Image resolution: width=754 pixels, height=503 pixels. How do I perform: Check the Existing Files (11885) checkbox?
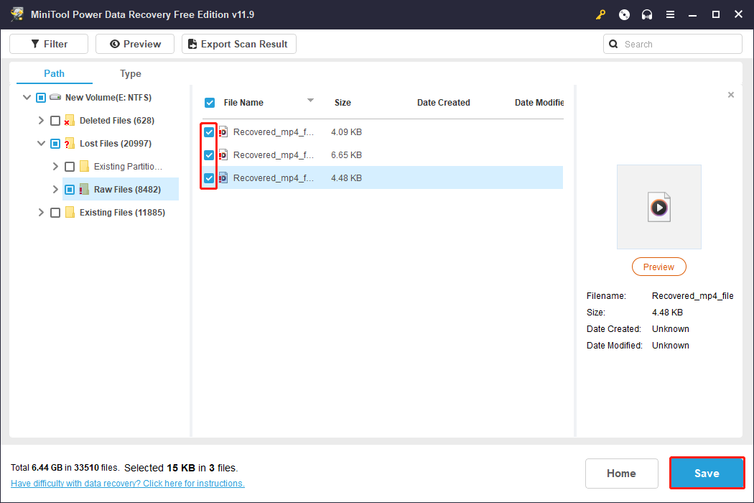55,213
